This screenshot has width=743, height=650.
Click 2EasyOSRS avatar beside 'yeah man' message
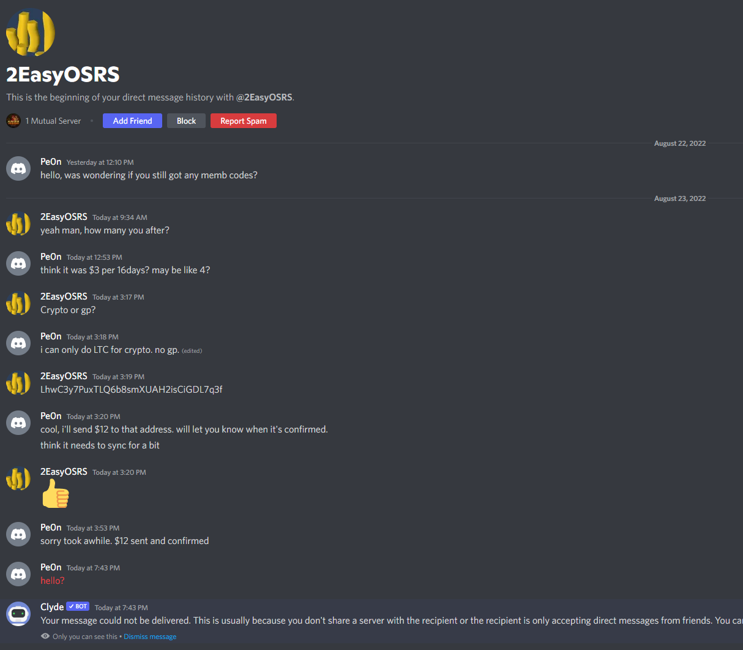click(x=18, y=224)
